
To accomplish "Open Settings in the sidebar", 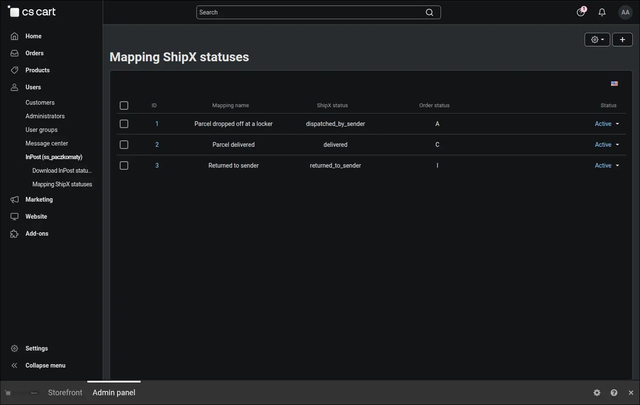I will [x=37, y=348].
